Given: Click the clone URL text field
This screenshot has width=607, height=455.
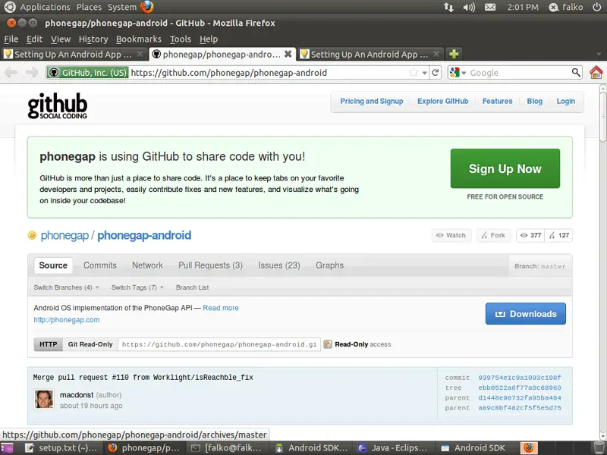Looking at the screenshot, I should tap(219, 344).
